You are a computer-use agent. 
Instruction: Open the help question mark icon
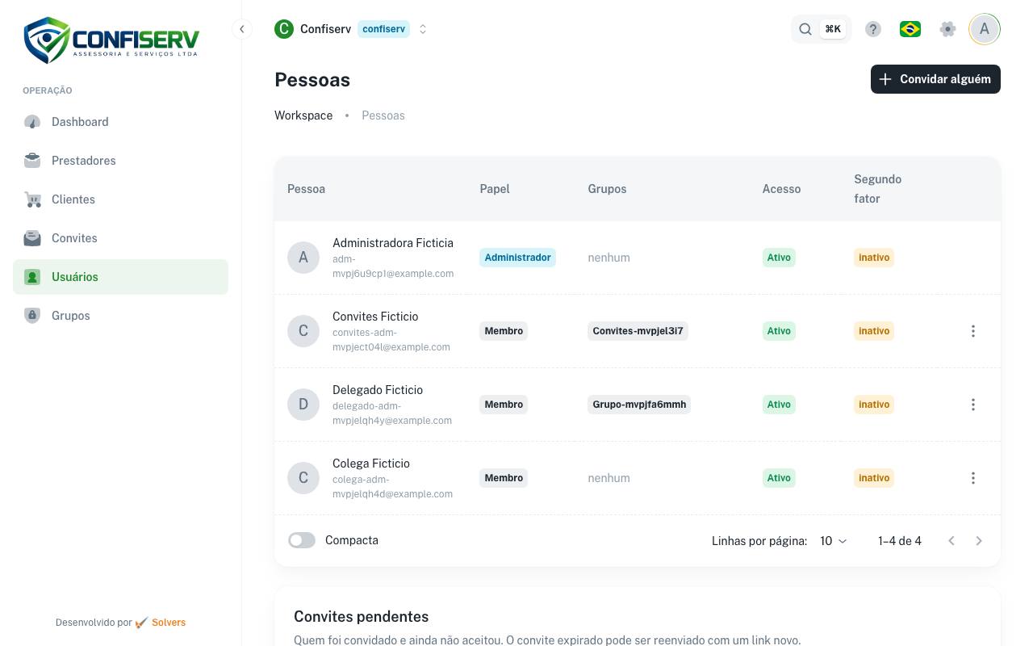tap(873, 29)
